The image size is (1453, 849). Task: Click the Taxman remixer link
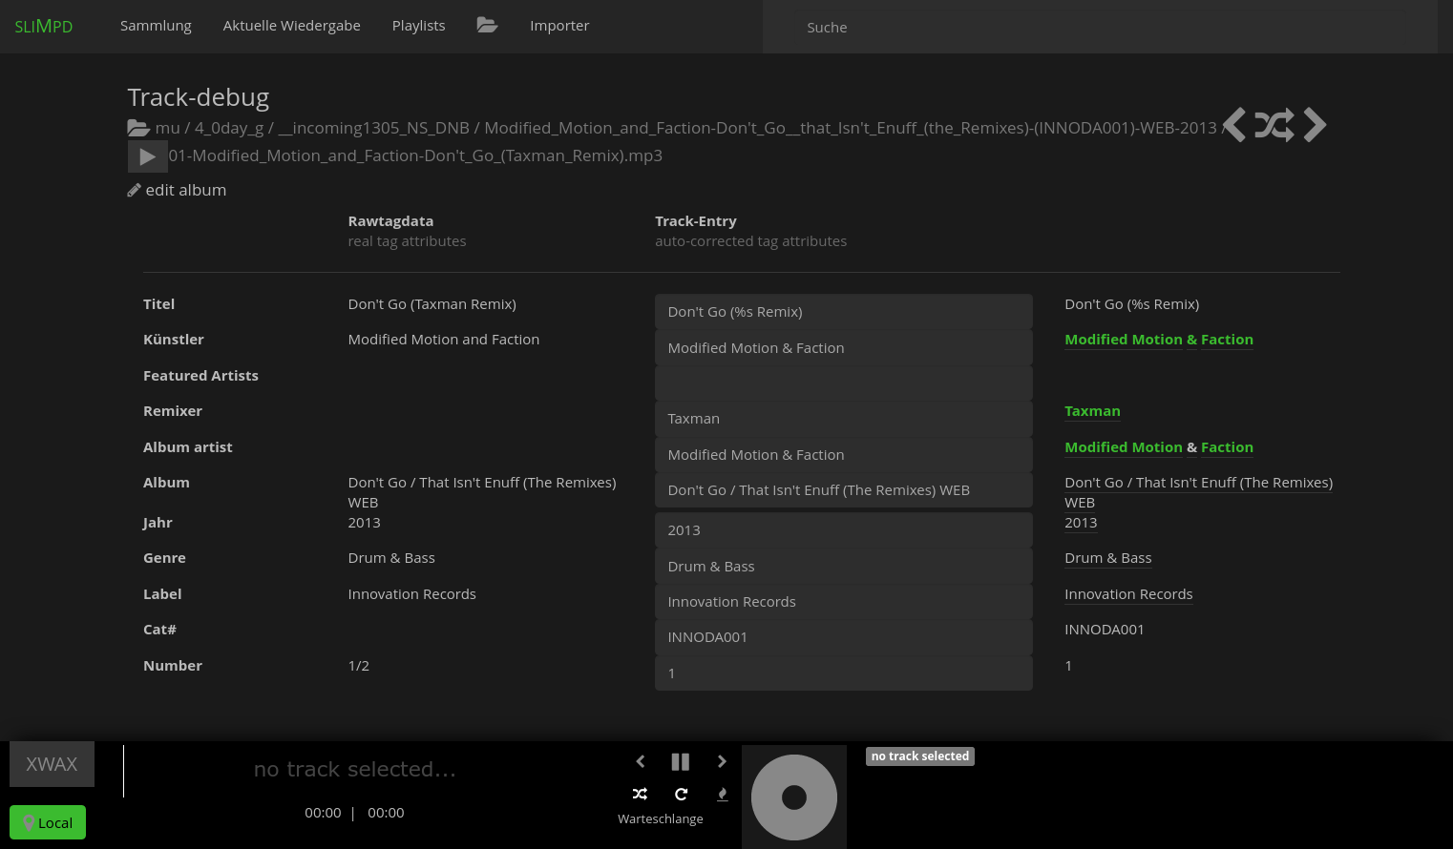click(1092, 411)
